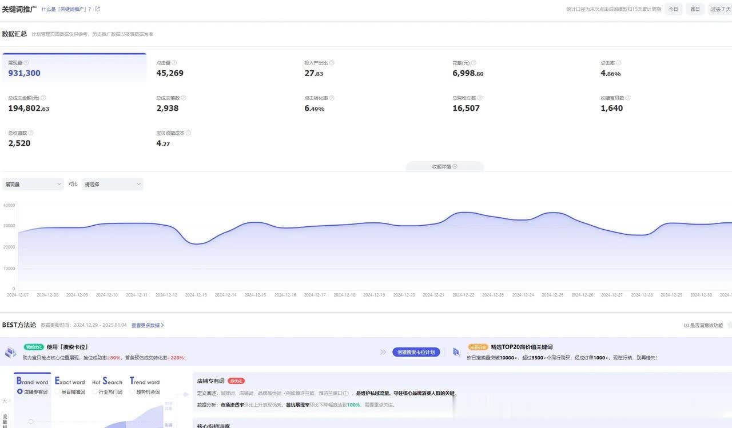732x428 pixels.
Task: Click the 智能优化 green badge
Action: coord(34,347)
